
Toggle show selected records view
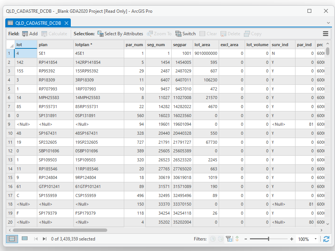coord(24,239)
